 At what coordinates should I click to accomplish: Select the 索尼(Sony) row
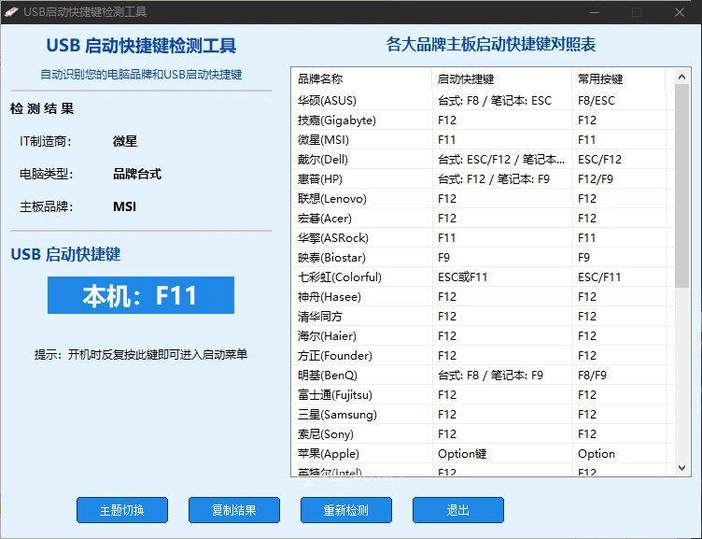483,434
